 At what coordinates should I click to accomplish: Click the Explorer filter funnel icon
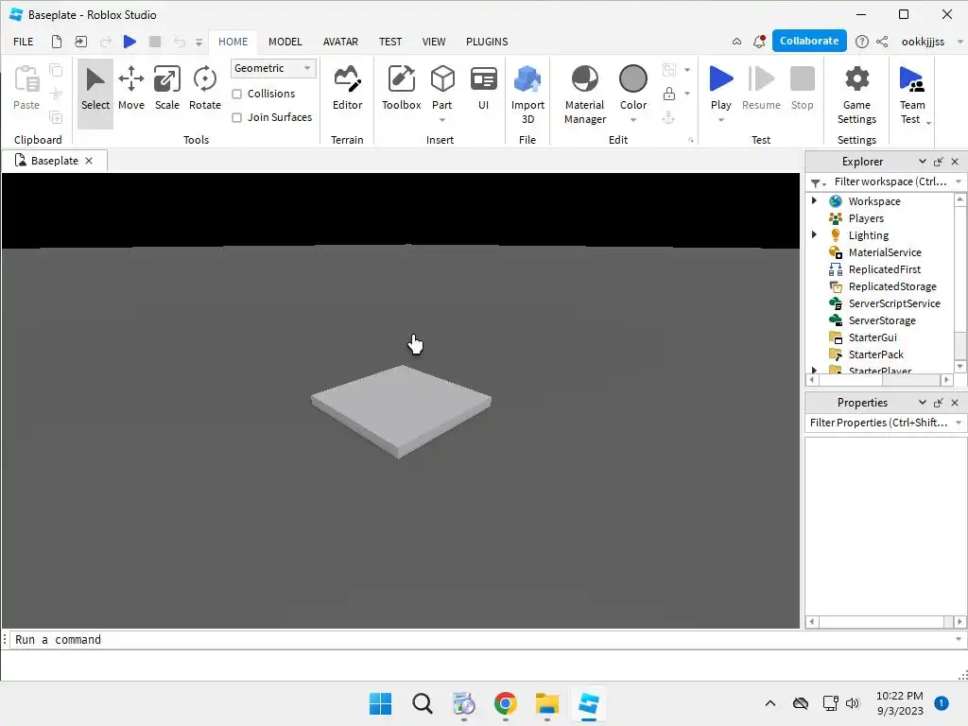(x=817, y=182)
